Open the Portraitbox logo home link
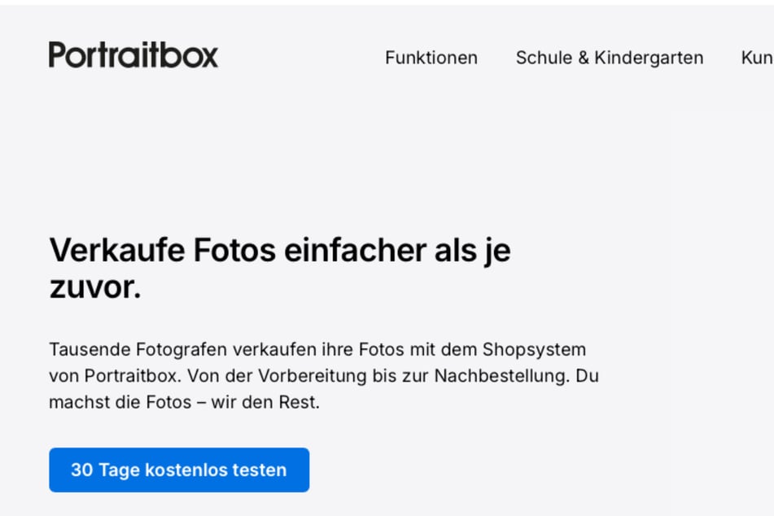The height and width of the screenshot is (516, 774). click(133, 55)
